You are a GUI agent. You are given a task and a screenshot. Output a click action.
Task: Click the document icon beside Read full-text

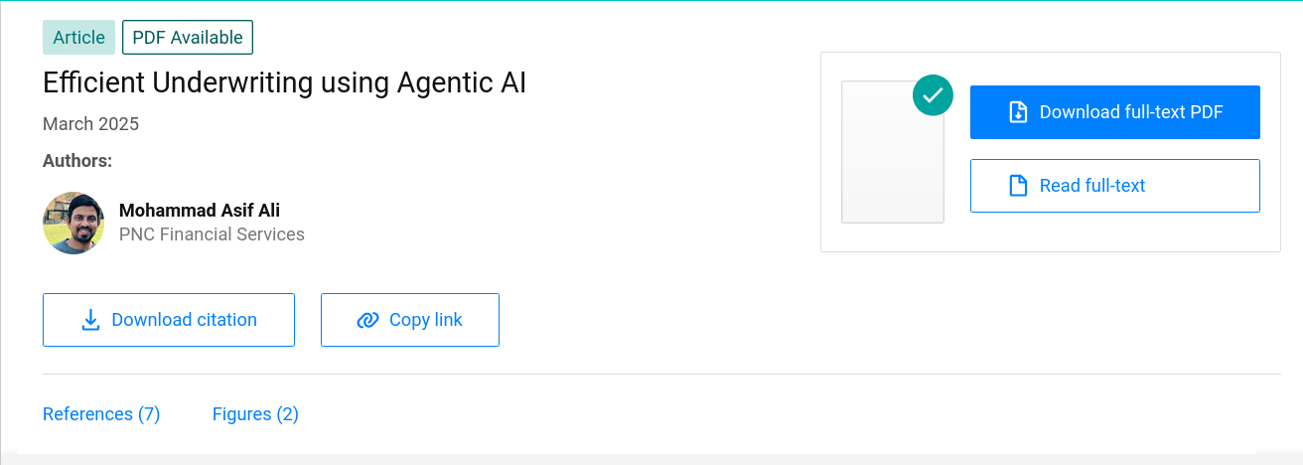click(x=1018, y=186)
